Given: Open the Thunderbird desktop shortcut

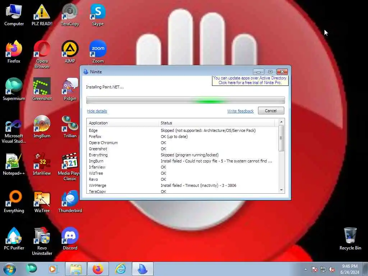Looking at the screenshot, I should point(70,201).
